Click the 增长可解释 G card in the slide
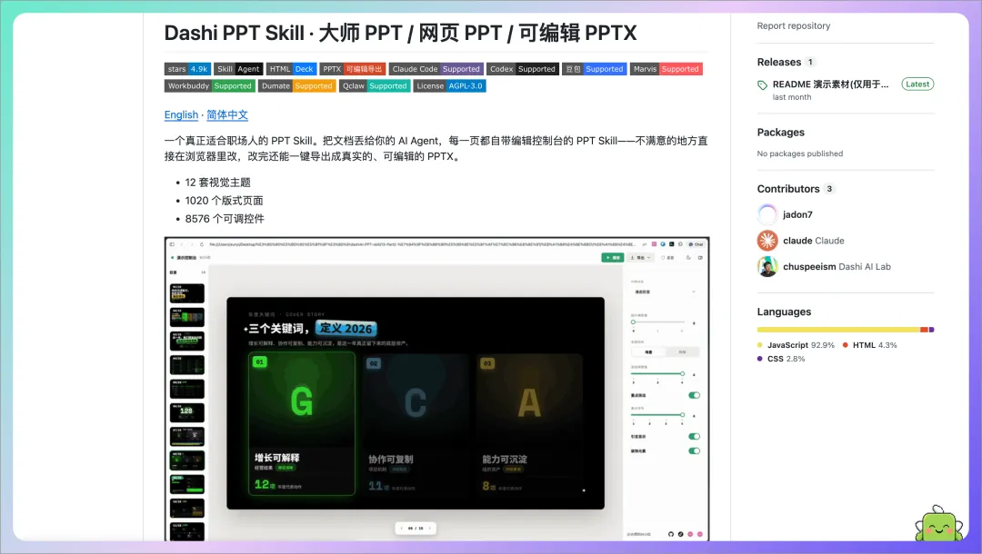The height and width of the screenshot is (554, 982). [302, 424]
